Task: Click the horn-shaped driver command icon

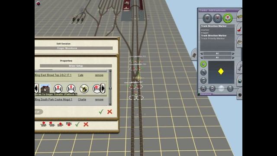Action: [84, 88]
